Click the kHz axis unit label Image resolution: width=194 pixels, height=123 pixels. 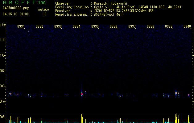coord(3,25)
